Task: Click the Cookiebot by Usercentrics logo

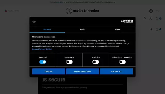Action: pyautogui.click(x=127, y=21)
